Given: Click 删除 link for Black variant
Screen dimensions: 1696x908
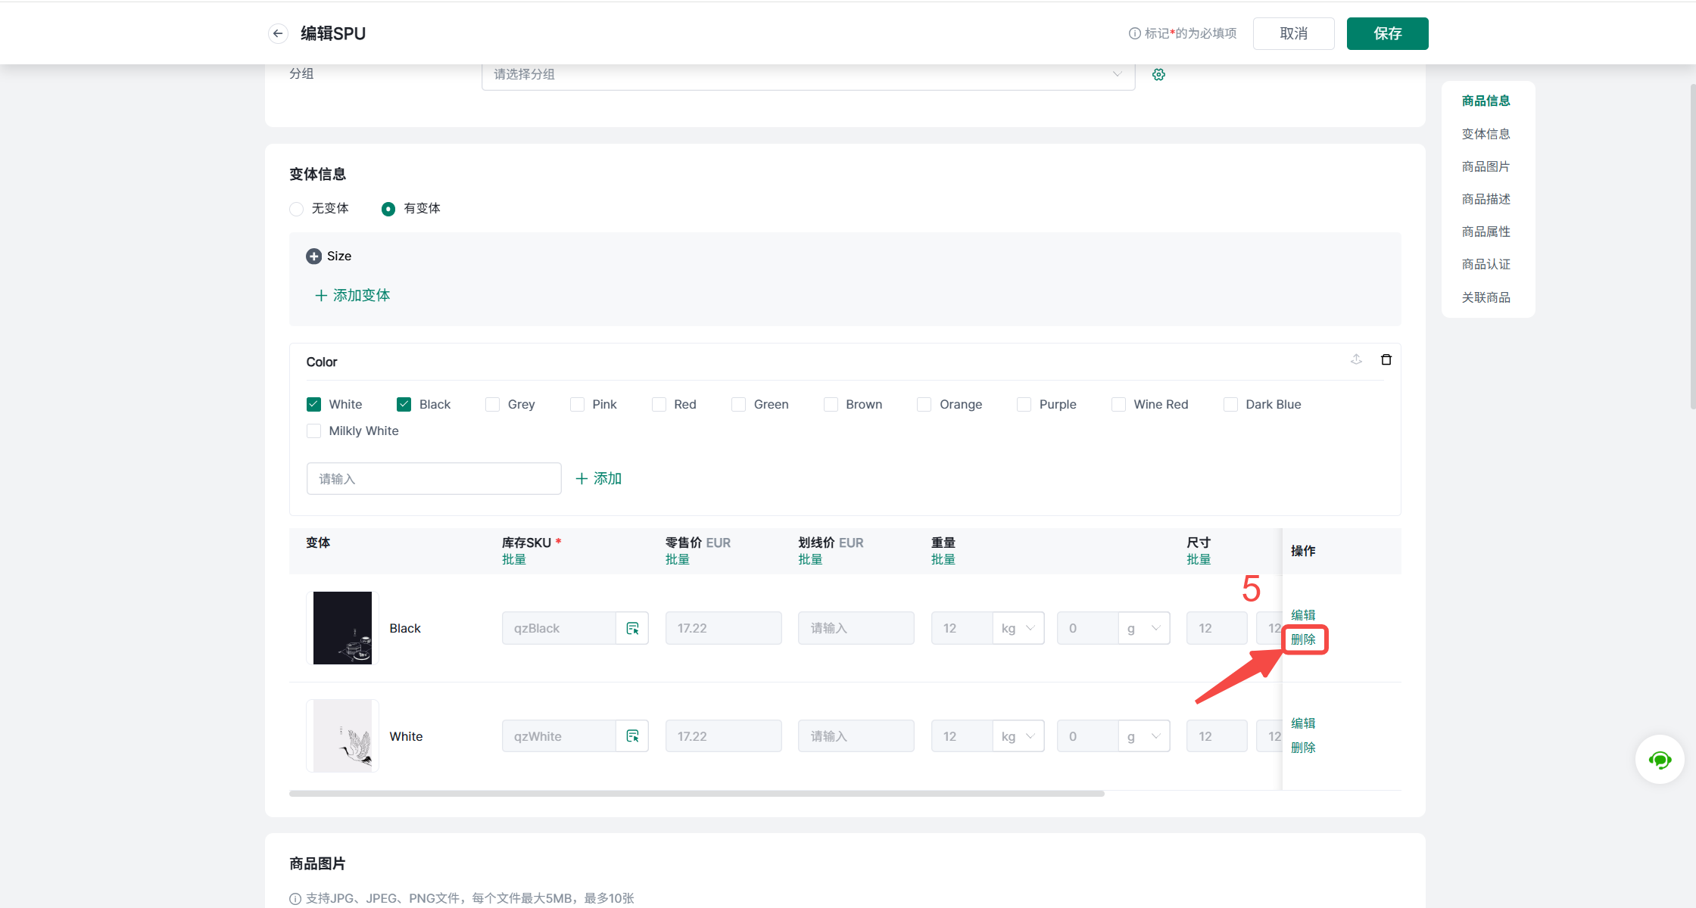Looking at the screenshot, I should coord(1303,640).
